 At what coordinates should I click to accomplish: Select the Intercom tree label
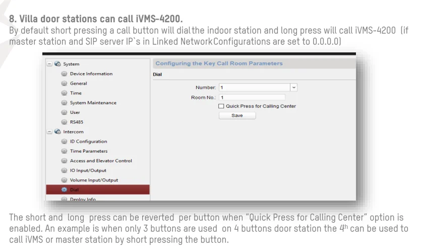pyautogui.click(x=73, y=132)
